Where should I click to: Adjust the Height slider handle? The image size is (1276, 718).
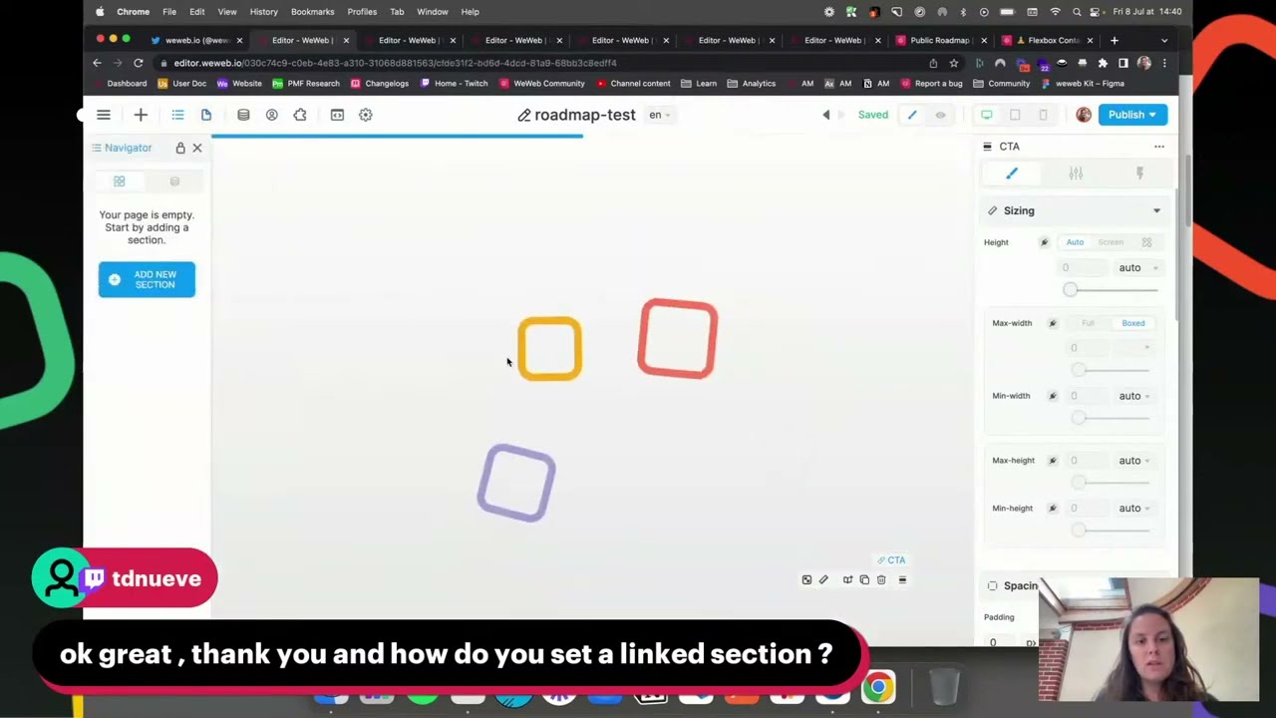(1070, 290)
